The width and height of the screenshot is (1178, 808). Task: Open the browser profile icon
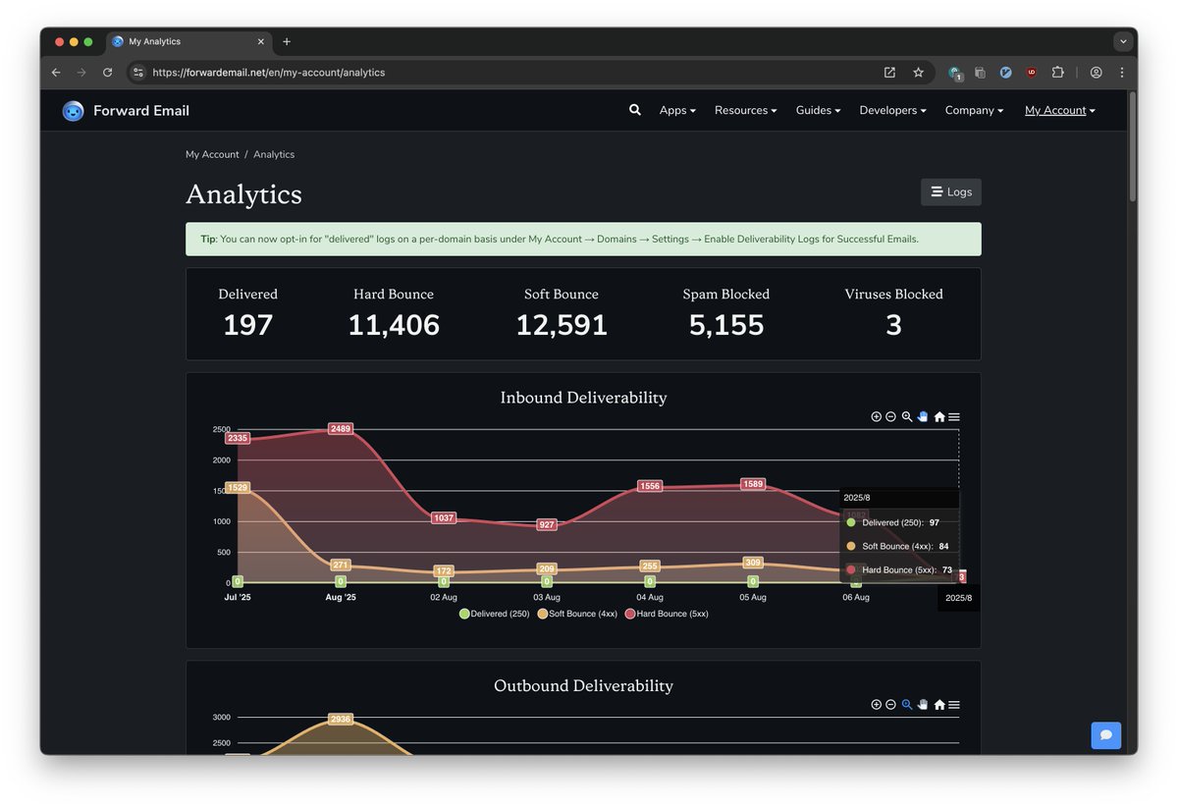tap(1096, 73)
